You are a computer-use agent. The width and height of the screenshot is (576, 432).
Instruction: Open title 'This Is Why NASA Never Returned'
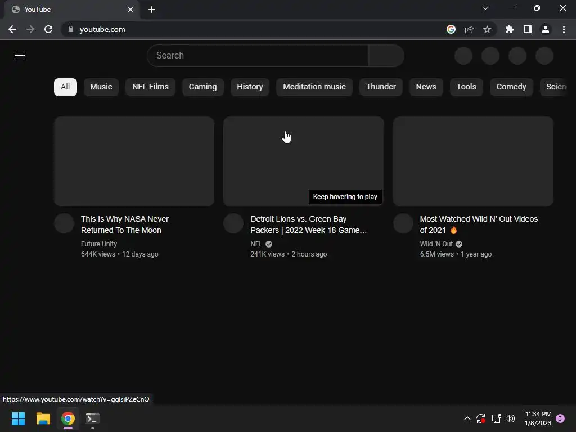click(124, 224)
